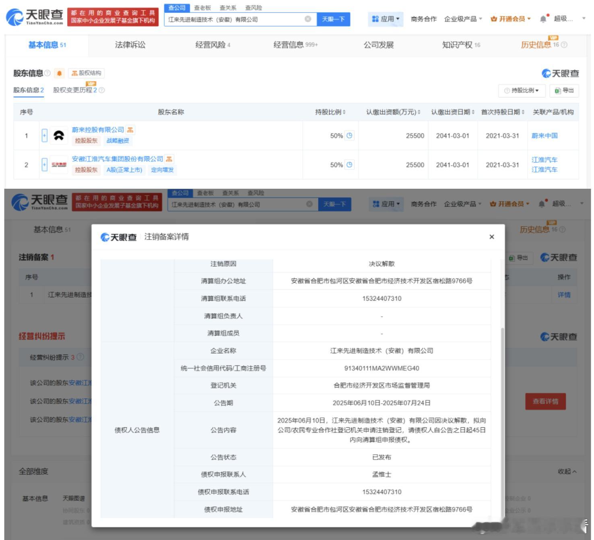
Task: Switch to the 法律诉讼 tab
Action: 130,45
